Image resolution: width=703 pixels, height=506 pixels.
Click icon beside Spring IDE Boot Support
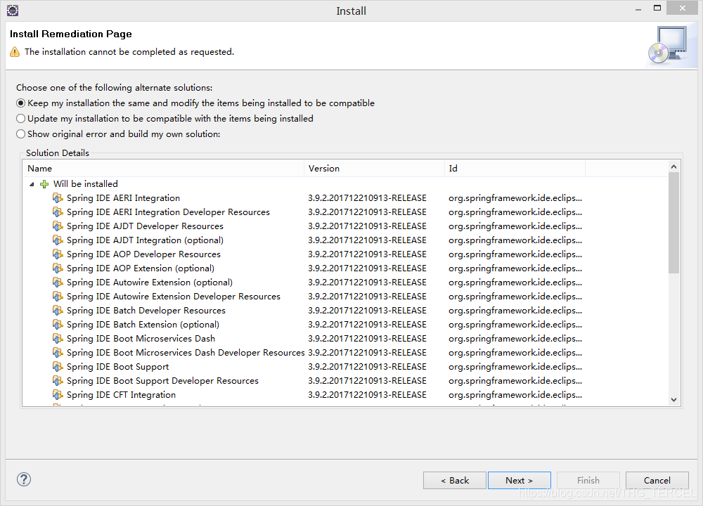point(58,367)
